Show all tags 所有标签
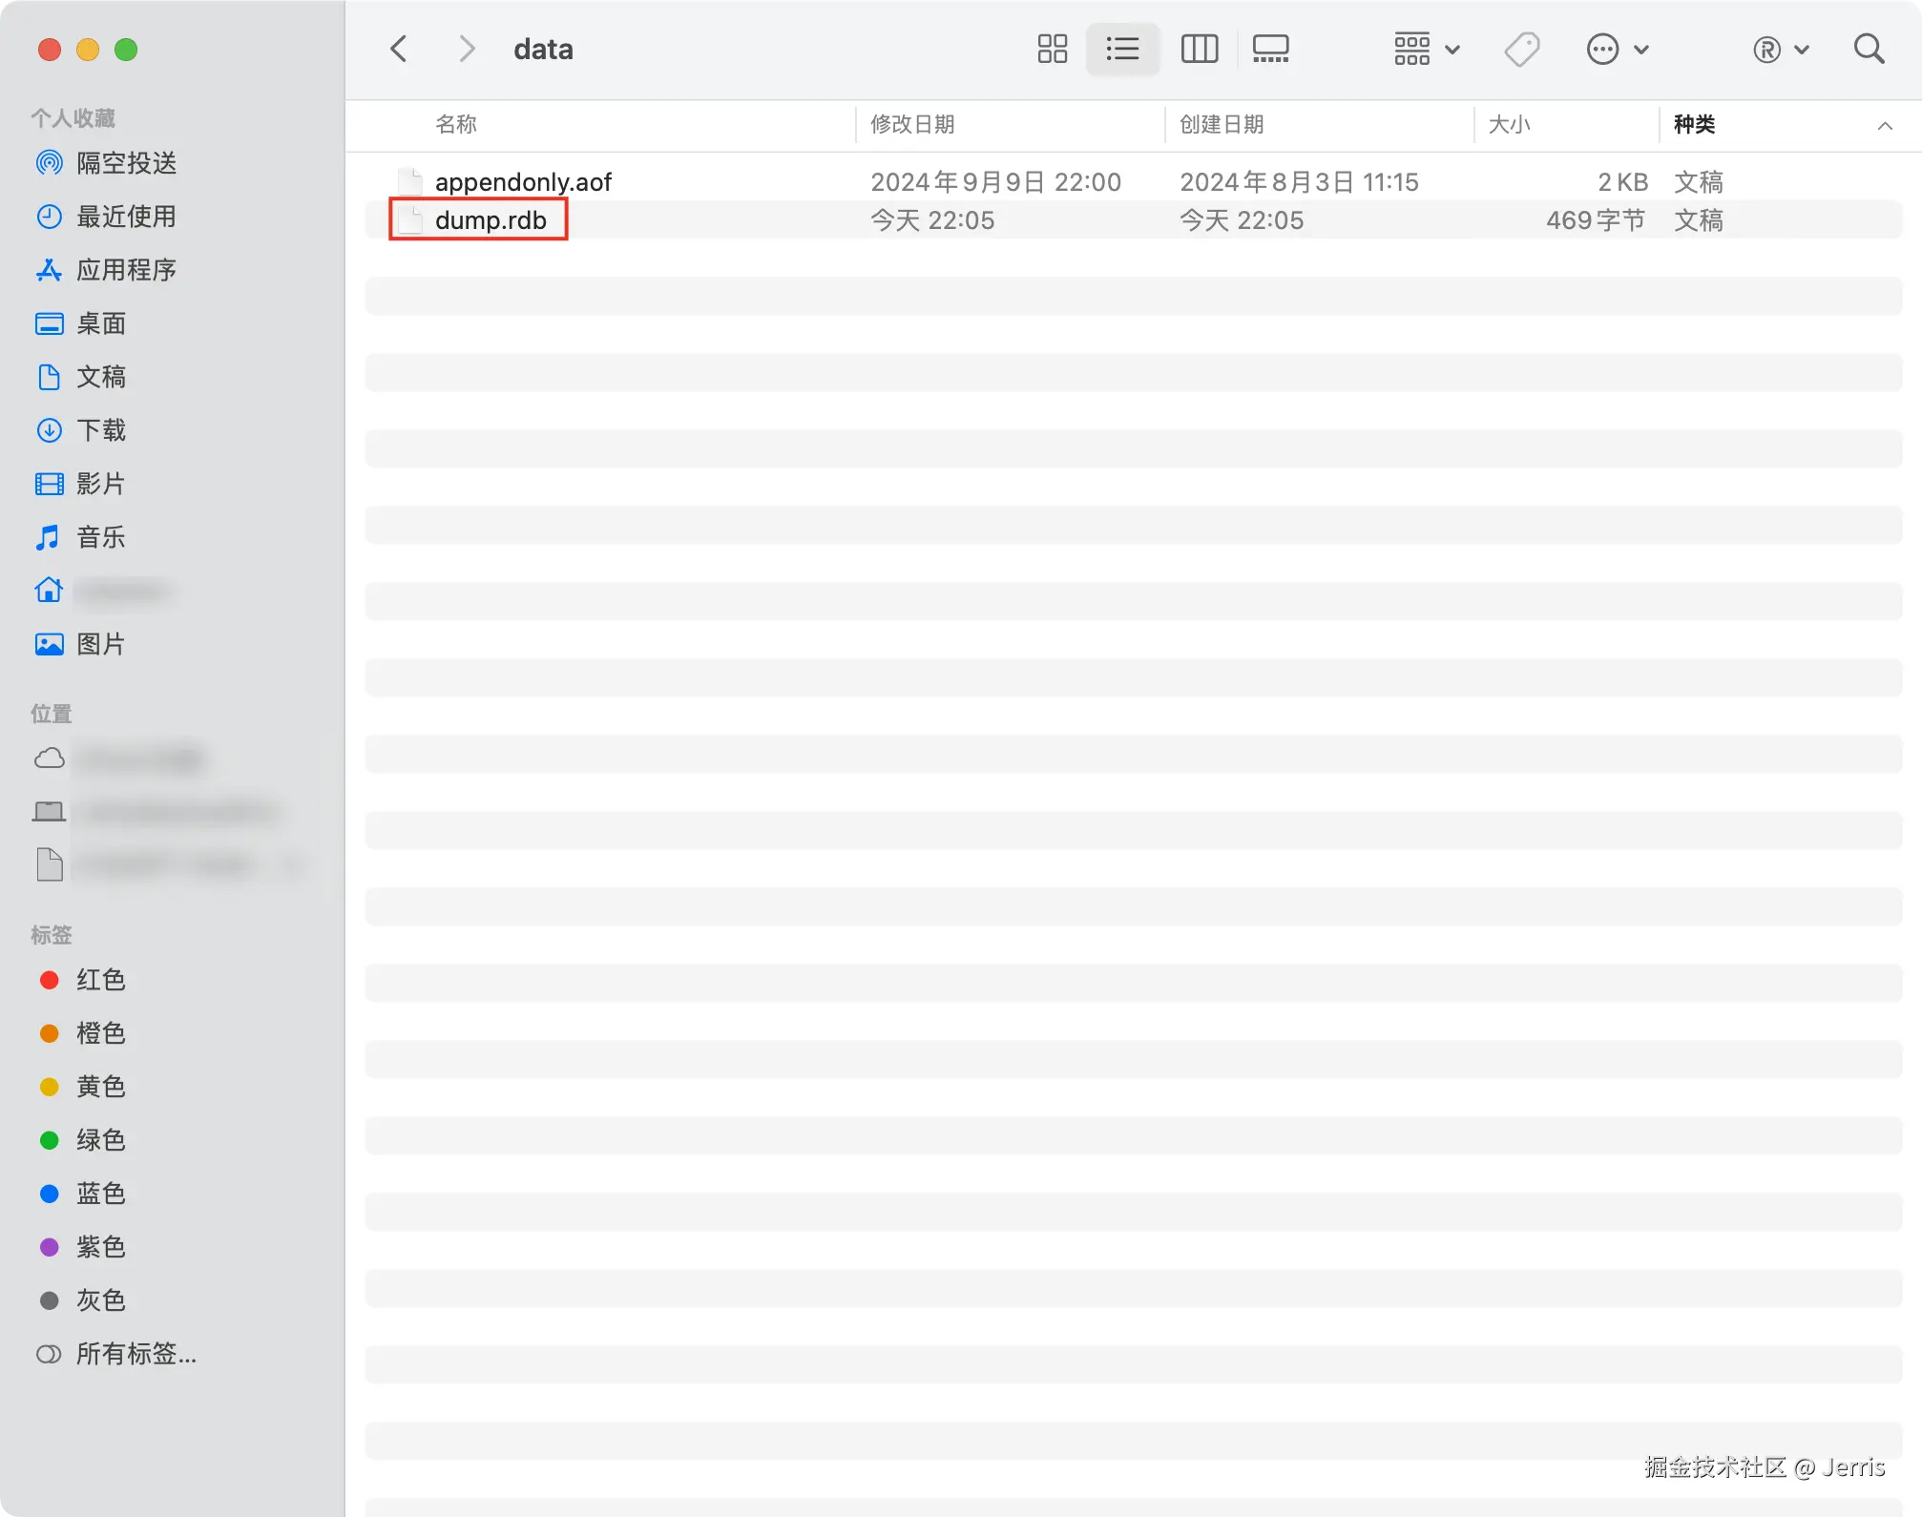Viewport: 1922px width, 1517px height. (x=136, y=1354)
